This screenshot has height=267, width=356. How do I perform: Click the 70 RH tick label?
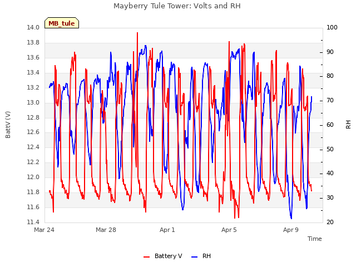pos(330,101)
